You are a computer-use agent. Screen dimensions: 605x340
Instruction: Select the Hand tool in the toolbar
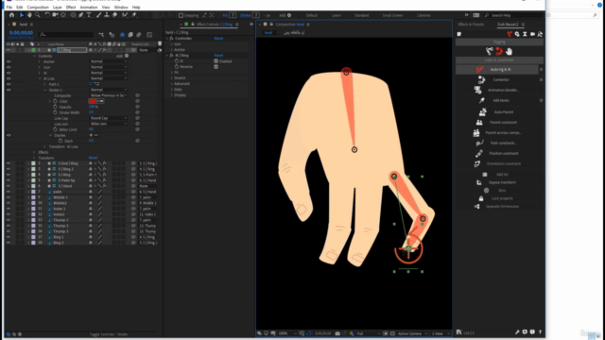29,15
